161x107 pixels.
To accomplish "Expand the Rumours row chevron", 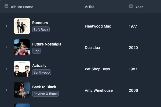I will coord(6,26).
